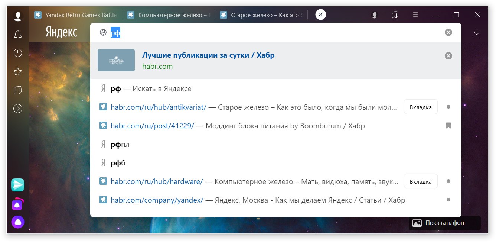The width and height of the screenshot is (496, 242).
Task: Click the dot indicator in hardware row
Action: tap(448, 181)
